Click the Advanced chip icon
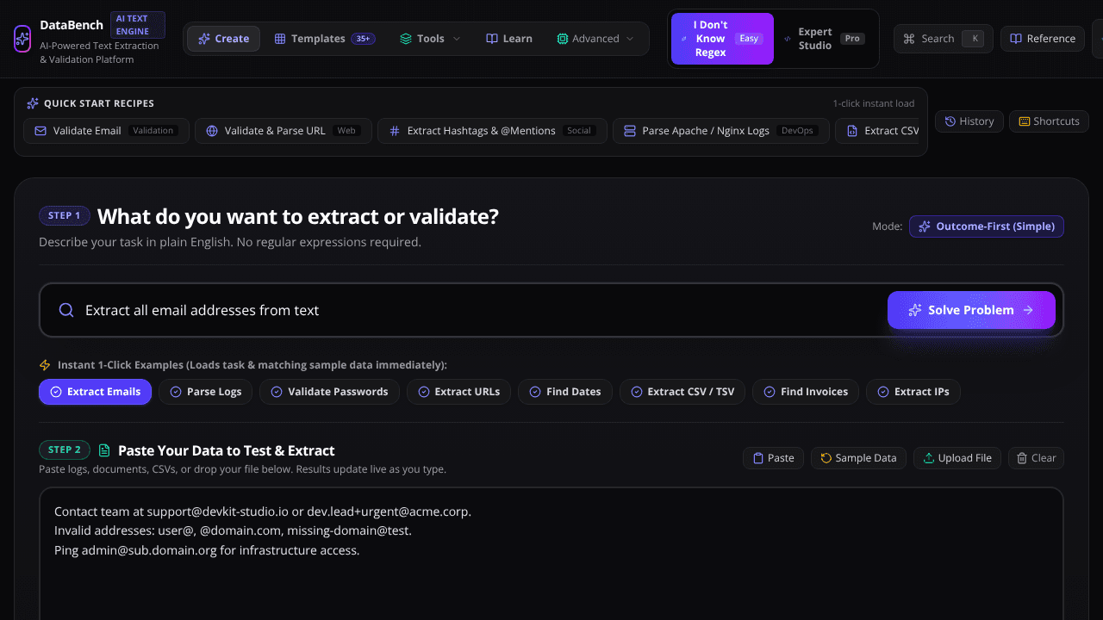 click(563, 39)
